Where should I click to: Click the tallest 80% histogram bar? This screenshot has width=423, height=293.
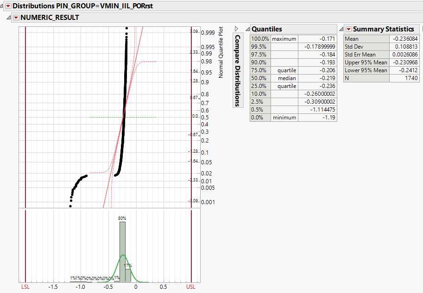122,236
